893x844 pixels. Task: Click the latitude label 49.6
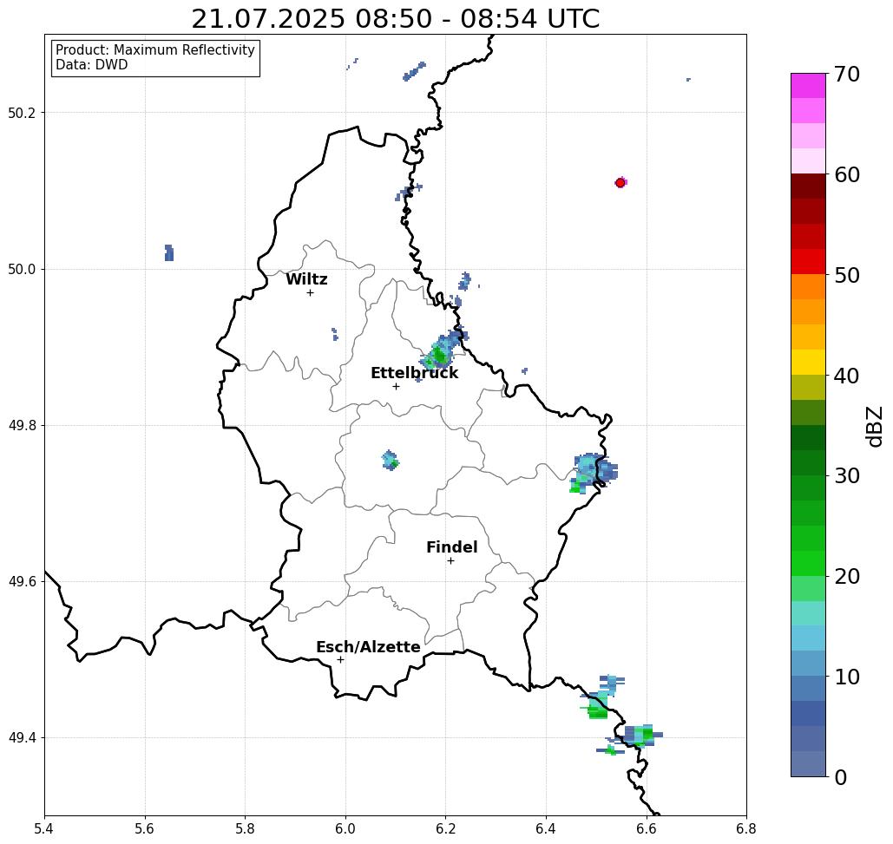[x=22, y=582]
